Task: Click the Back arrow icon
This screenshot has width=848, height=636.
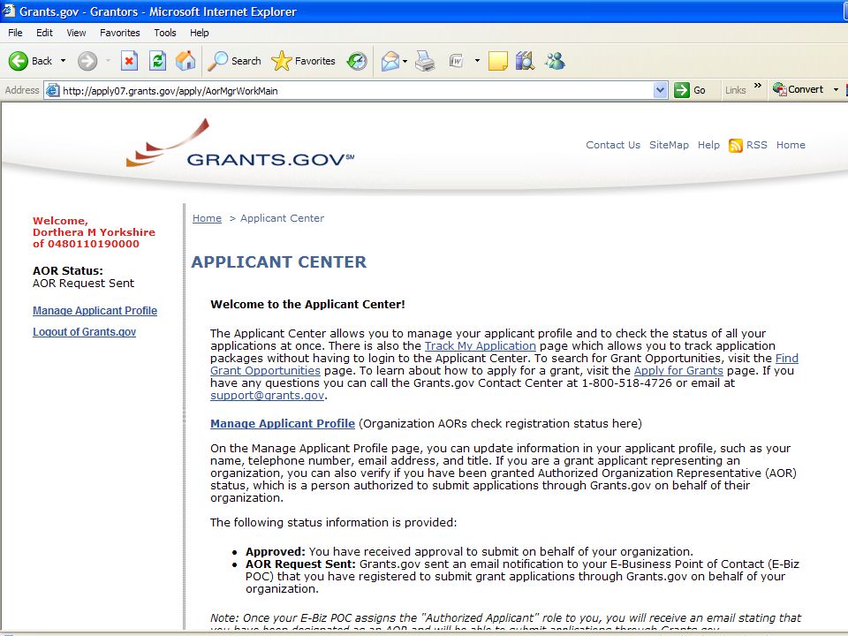Action: [x=18, y=61]
